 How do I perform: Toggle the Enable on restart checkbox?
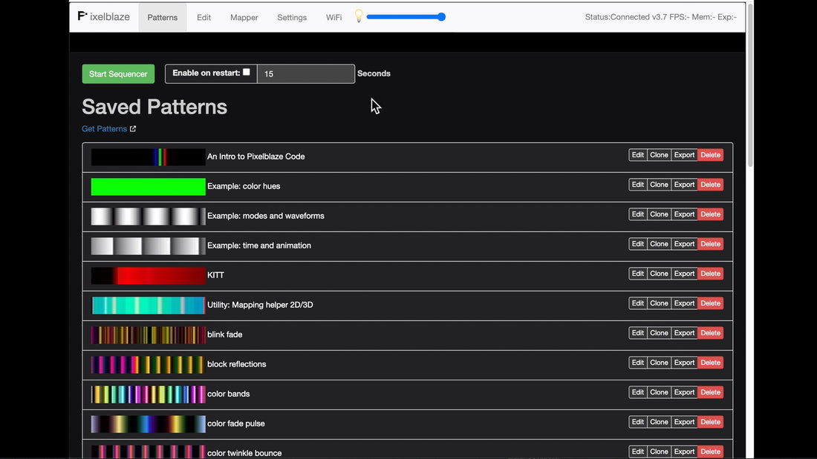pos(247,72)
